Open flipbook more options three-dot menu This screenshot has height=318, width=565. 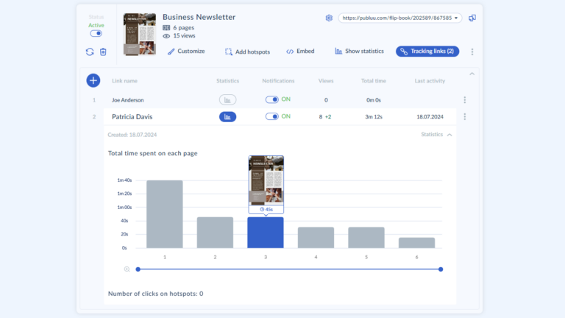tap(472, 52)
